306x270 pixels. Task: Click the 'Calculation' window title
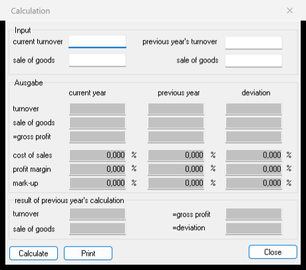31,11
